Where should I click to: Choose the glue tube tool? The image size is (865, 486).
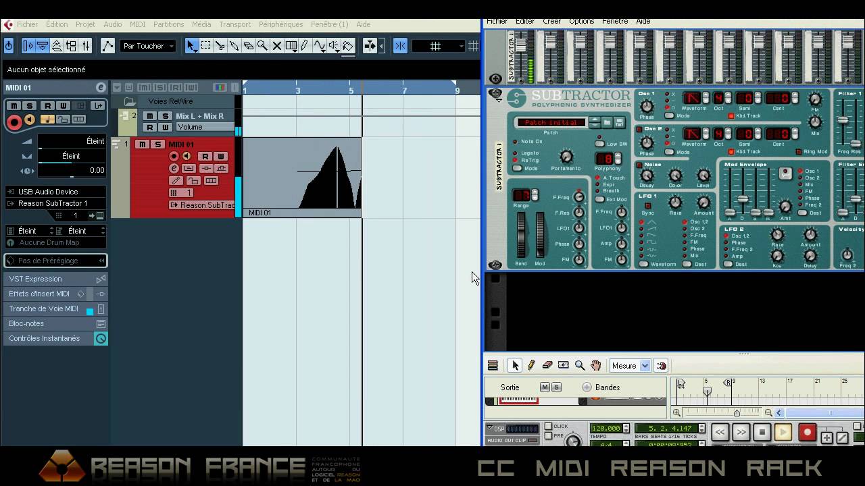point(234,46)
